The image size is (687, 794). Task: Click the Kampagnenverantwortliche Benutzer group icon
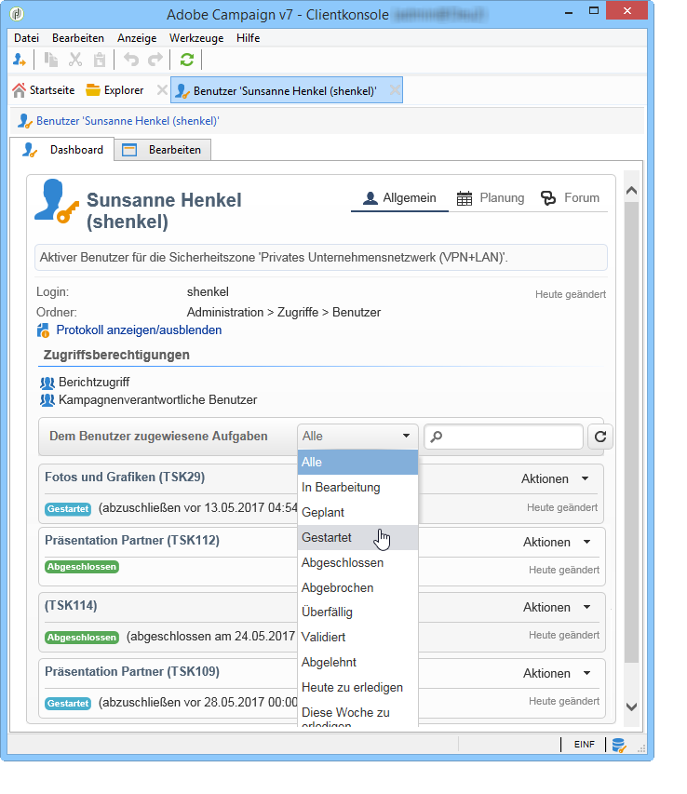point(47,400)
